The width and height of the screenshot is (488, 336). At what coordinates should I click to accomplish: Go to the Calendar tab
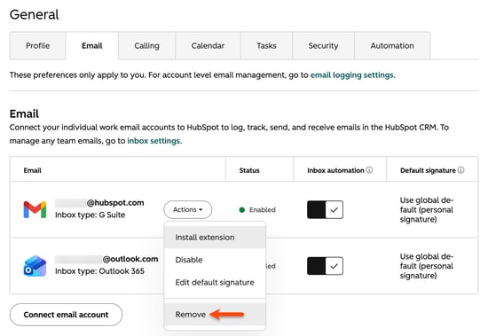[x=208, y=46]
